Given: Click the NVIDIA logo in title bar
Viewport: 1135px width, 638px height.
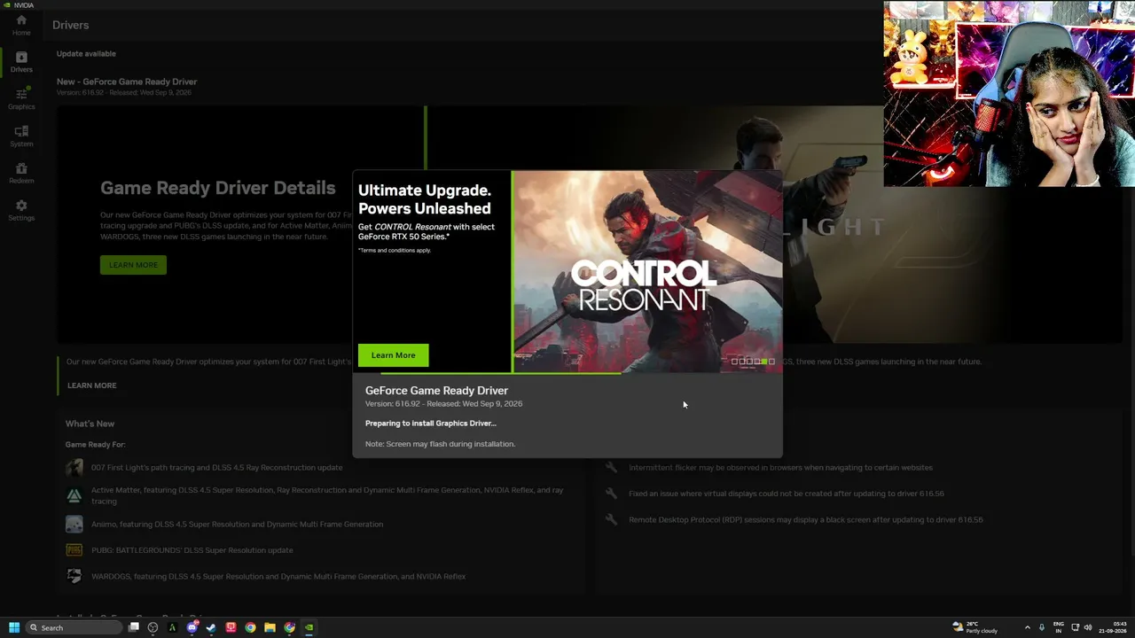Looking at the screenshot, I should (x=6, y=4).
